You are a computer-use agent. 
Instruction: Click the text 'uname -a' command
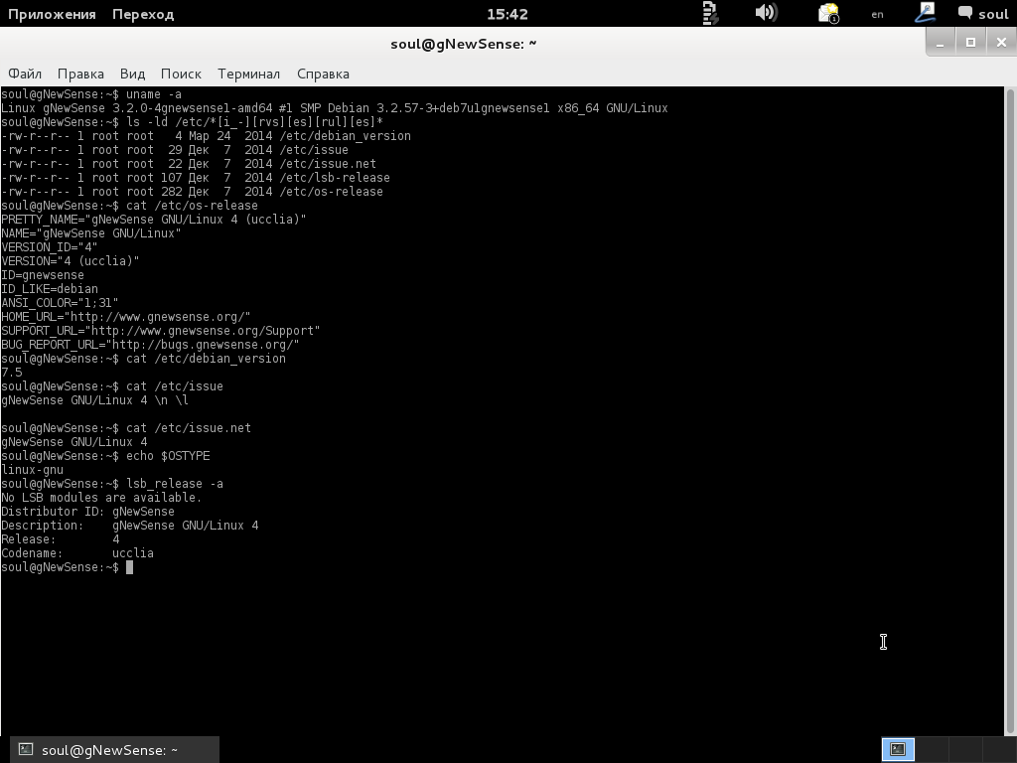(x=154, y=94)
